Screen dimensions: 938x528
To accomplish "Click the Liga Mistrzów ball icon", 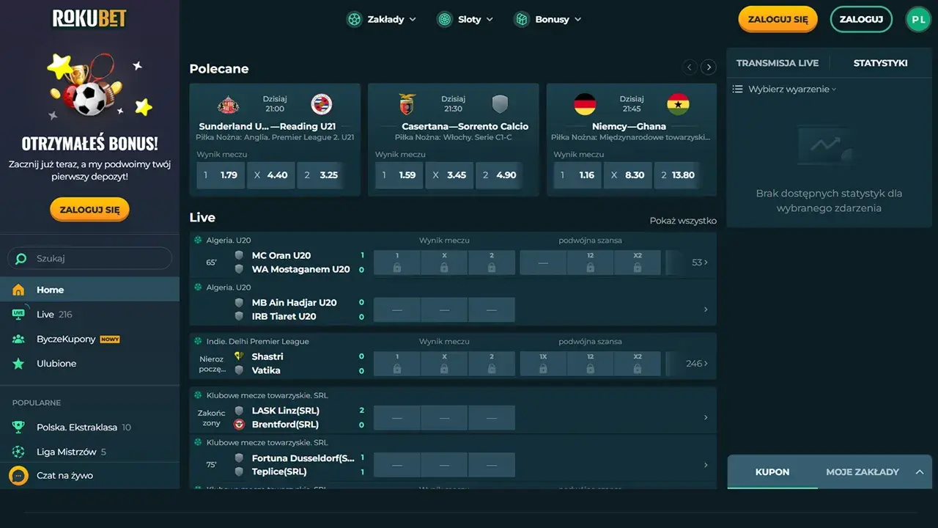I will 19,452.
